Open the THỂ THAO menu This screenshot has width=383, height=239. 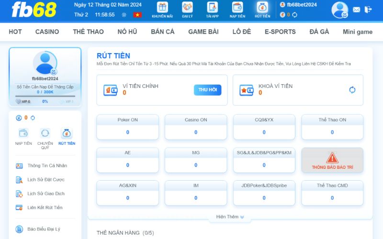[x=88, y=32]
